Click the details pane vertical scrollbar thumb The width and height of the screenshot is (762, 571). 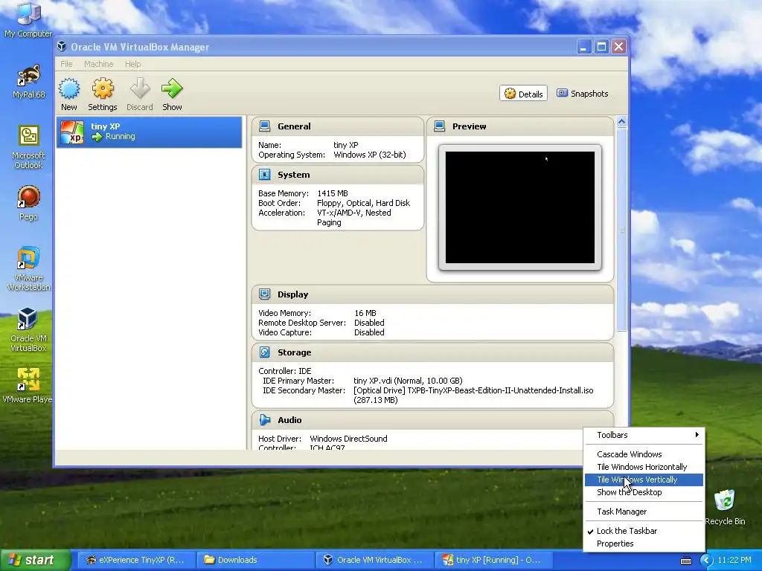tap(621, 229)
